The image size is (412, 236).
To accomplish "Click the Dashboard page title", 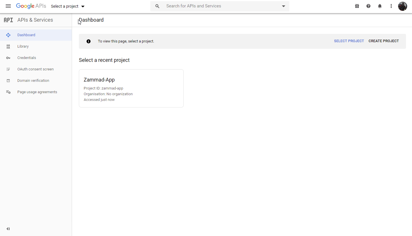I will point(91,20).
